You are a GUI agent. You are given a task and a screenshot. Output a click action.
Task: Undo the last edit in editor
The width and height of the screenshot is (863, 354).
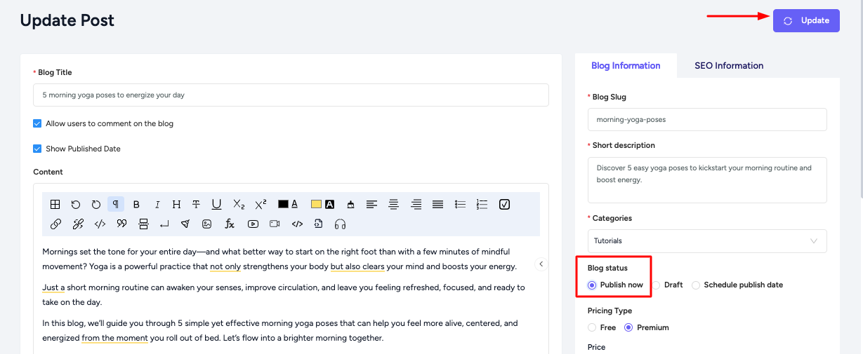tap(76, 205)
